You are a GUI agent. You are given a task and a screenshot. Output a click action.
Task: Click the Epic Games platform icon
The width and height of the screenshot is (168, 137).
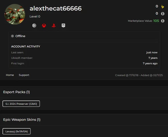click(x=63, y=25)
